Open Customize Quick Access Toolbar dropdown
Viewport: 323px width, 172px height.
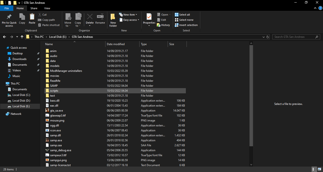coord(19,3)
